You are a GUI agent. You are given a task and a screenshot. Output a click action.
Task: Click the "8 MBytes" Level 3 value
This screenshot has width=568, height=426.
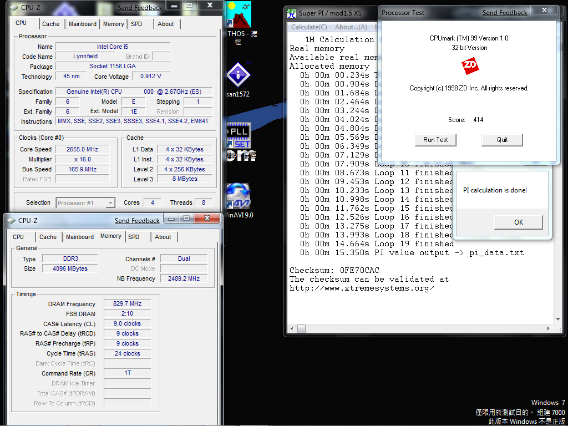pos(185,179)
